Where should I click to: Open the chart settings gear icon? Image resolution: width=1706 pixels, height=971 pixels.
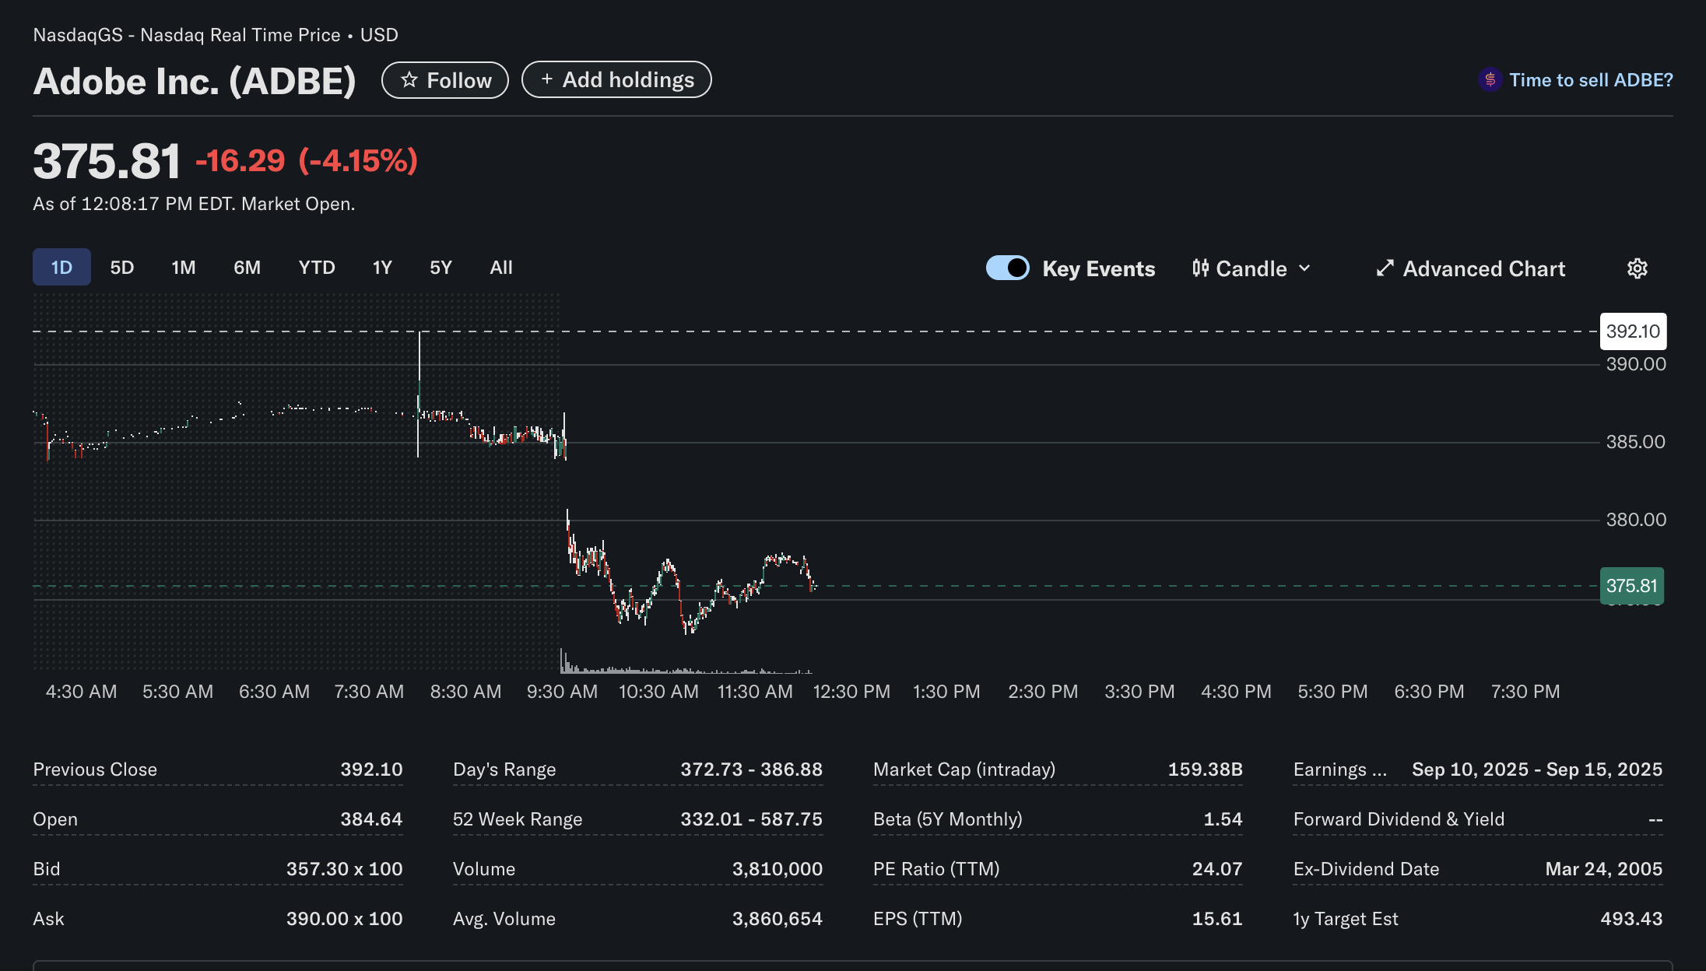point(1638,268)
